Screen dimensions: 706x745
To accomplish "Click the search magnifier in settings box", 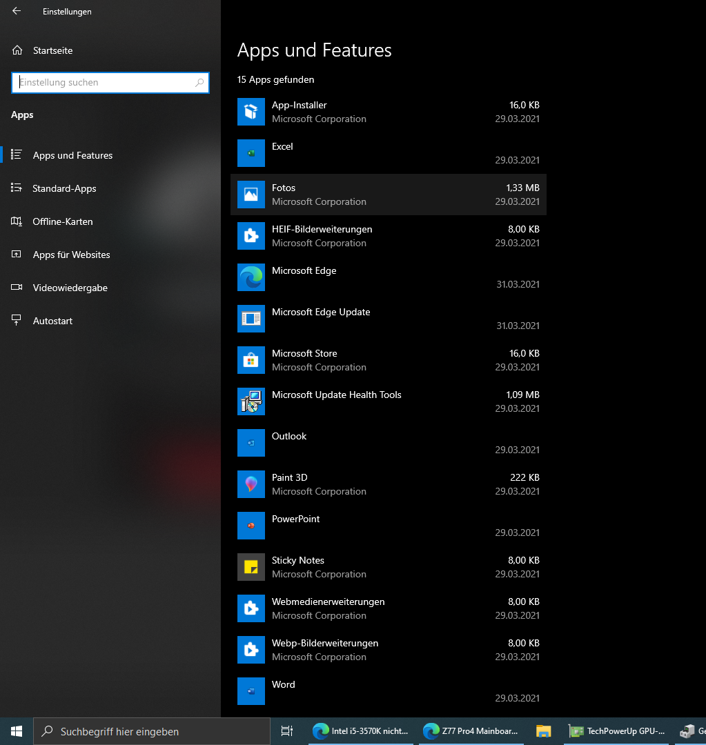I will tap(199, 83).
